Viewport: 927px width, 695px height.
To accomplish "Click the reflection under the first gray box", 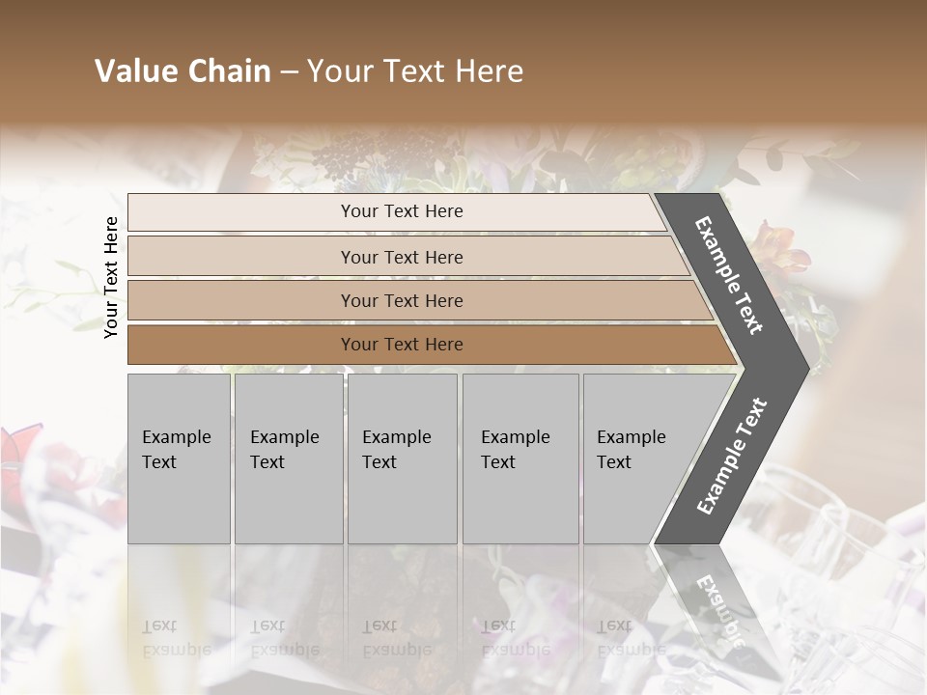I will click(x=179, y=618).
